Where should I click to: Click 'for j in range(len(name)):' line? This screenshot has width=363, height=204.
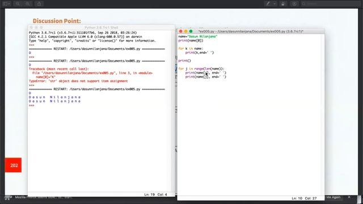pos(201,69)
